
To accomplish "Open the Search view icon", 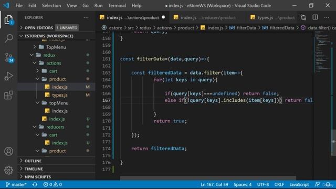I will click(x=8, y=38).
